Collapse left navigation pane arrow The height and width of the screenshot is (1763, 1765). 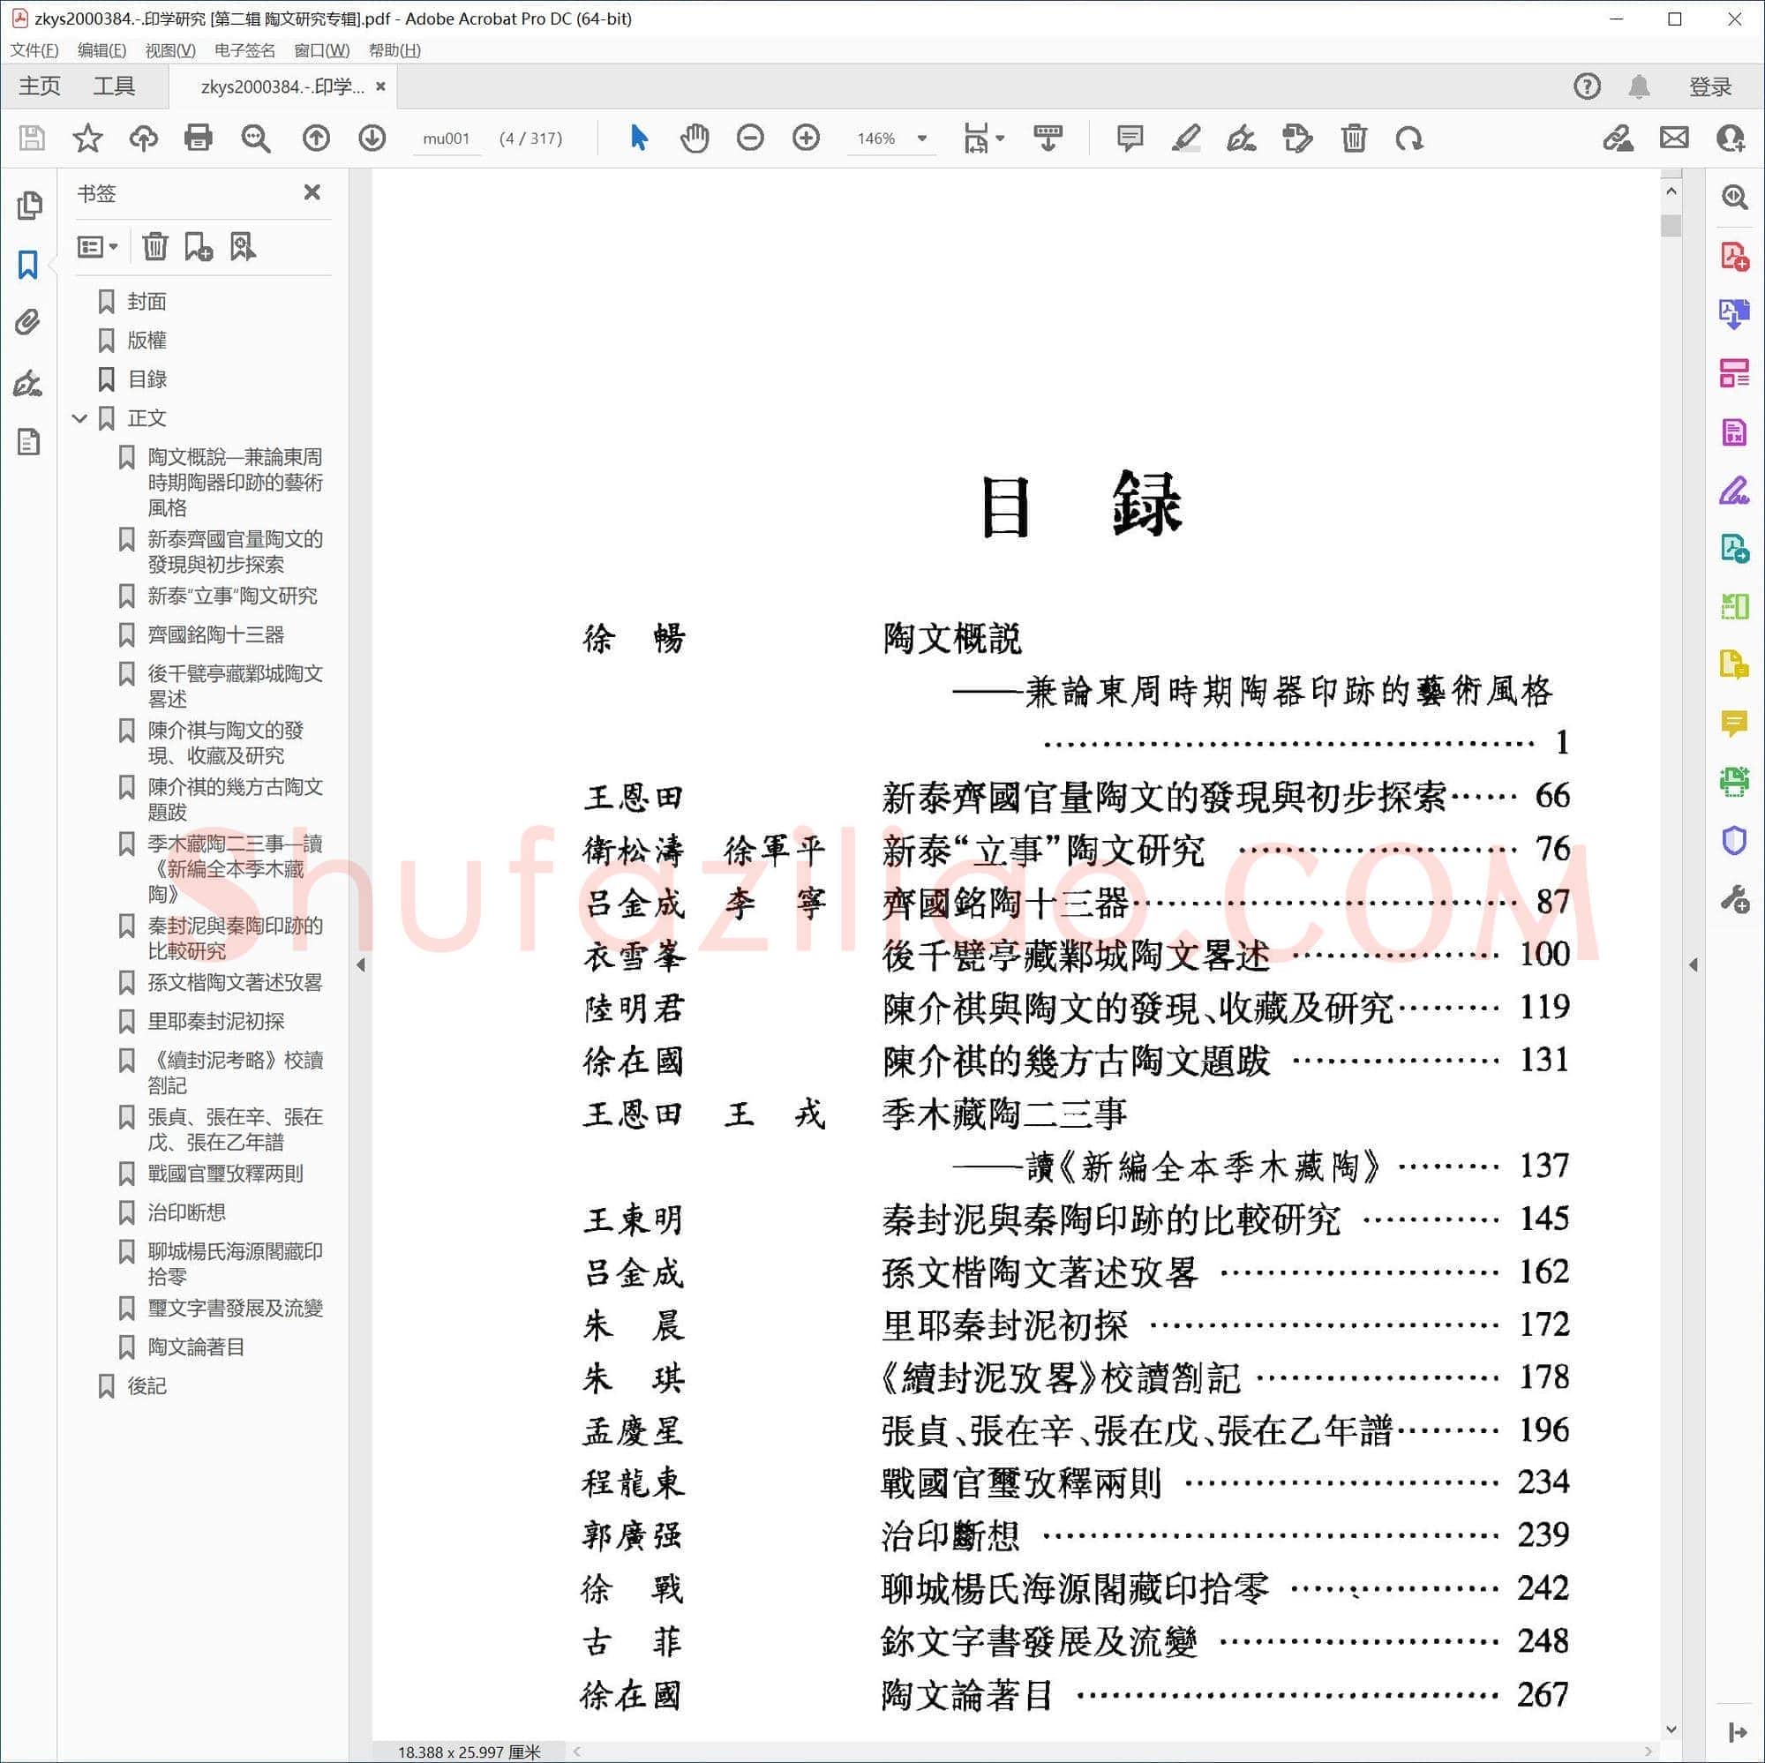click(x=361, y=964)
